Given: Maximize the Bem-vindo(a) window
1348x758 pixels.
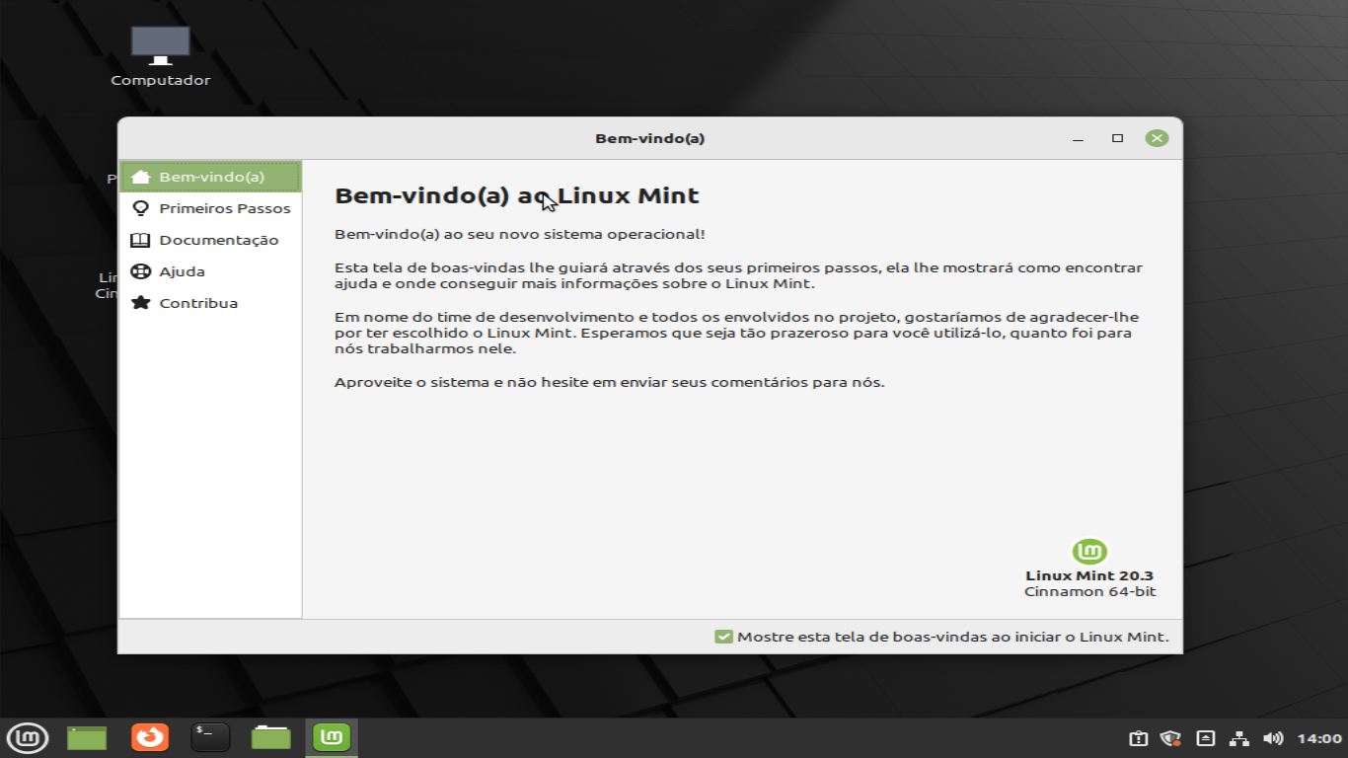Looking at the screenshot, I should pos(1117,138).
